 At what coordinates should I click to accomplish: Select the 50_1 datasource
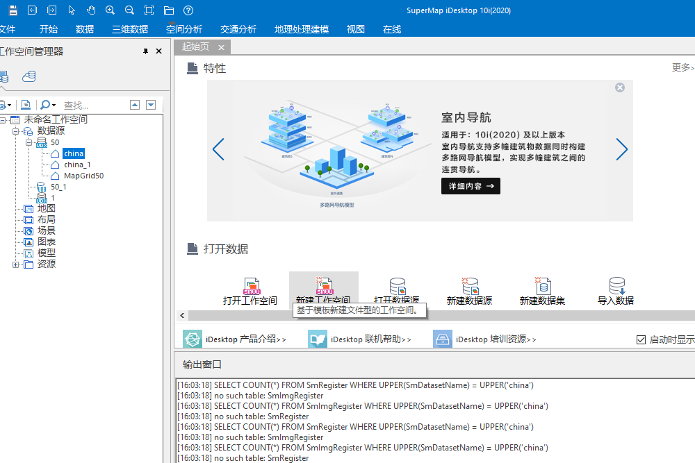click(58, 187)
